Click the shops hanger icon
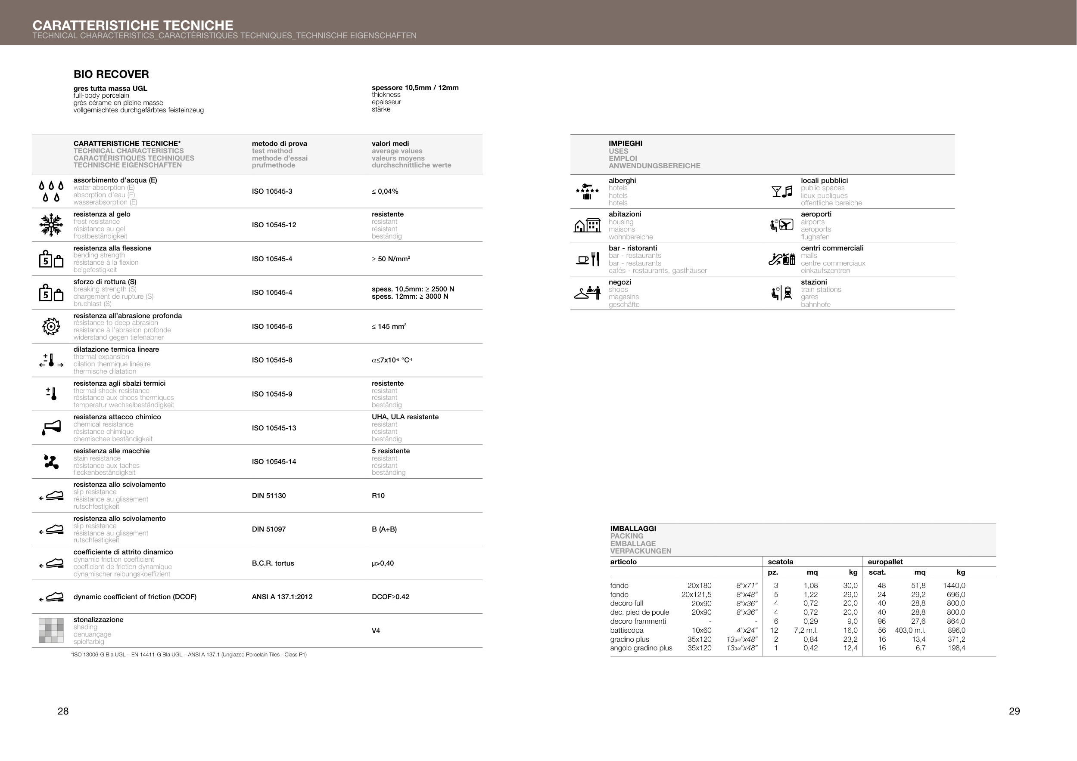Screen dimensions: 1077x761 (587, 294)
